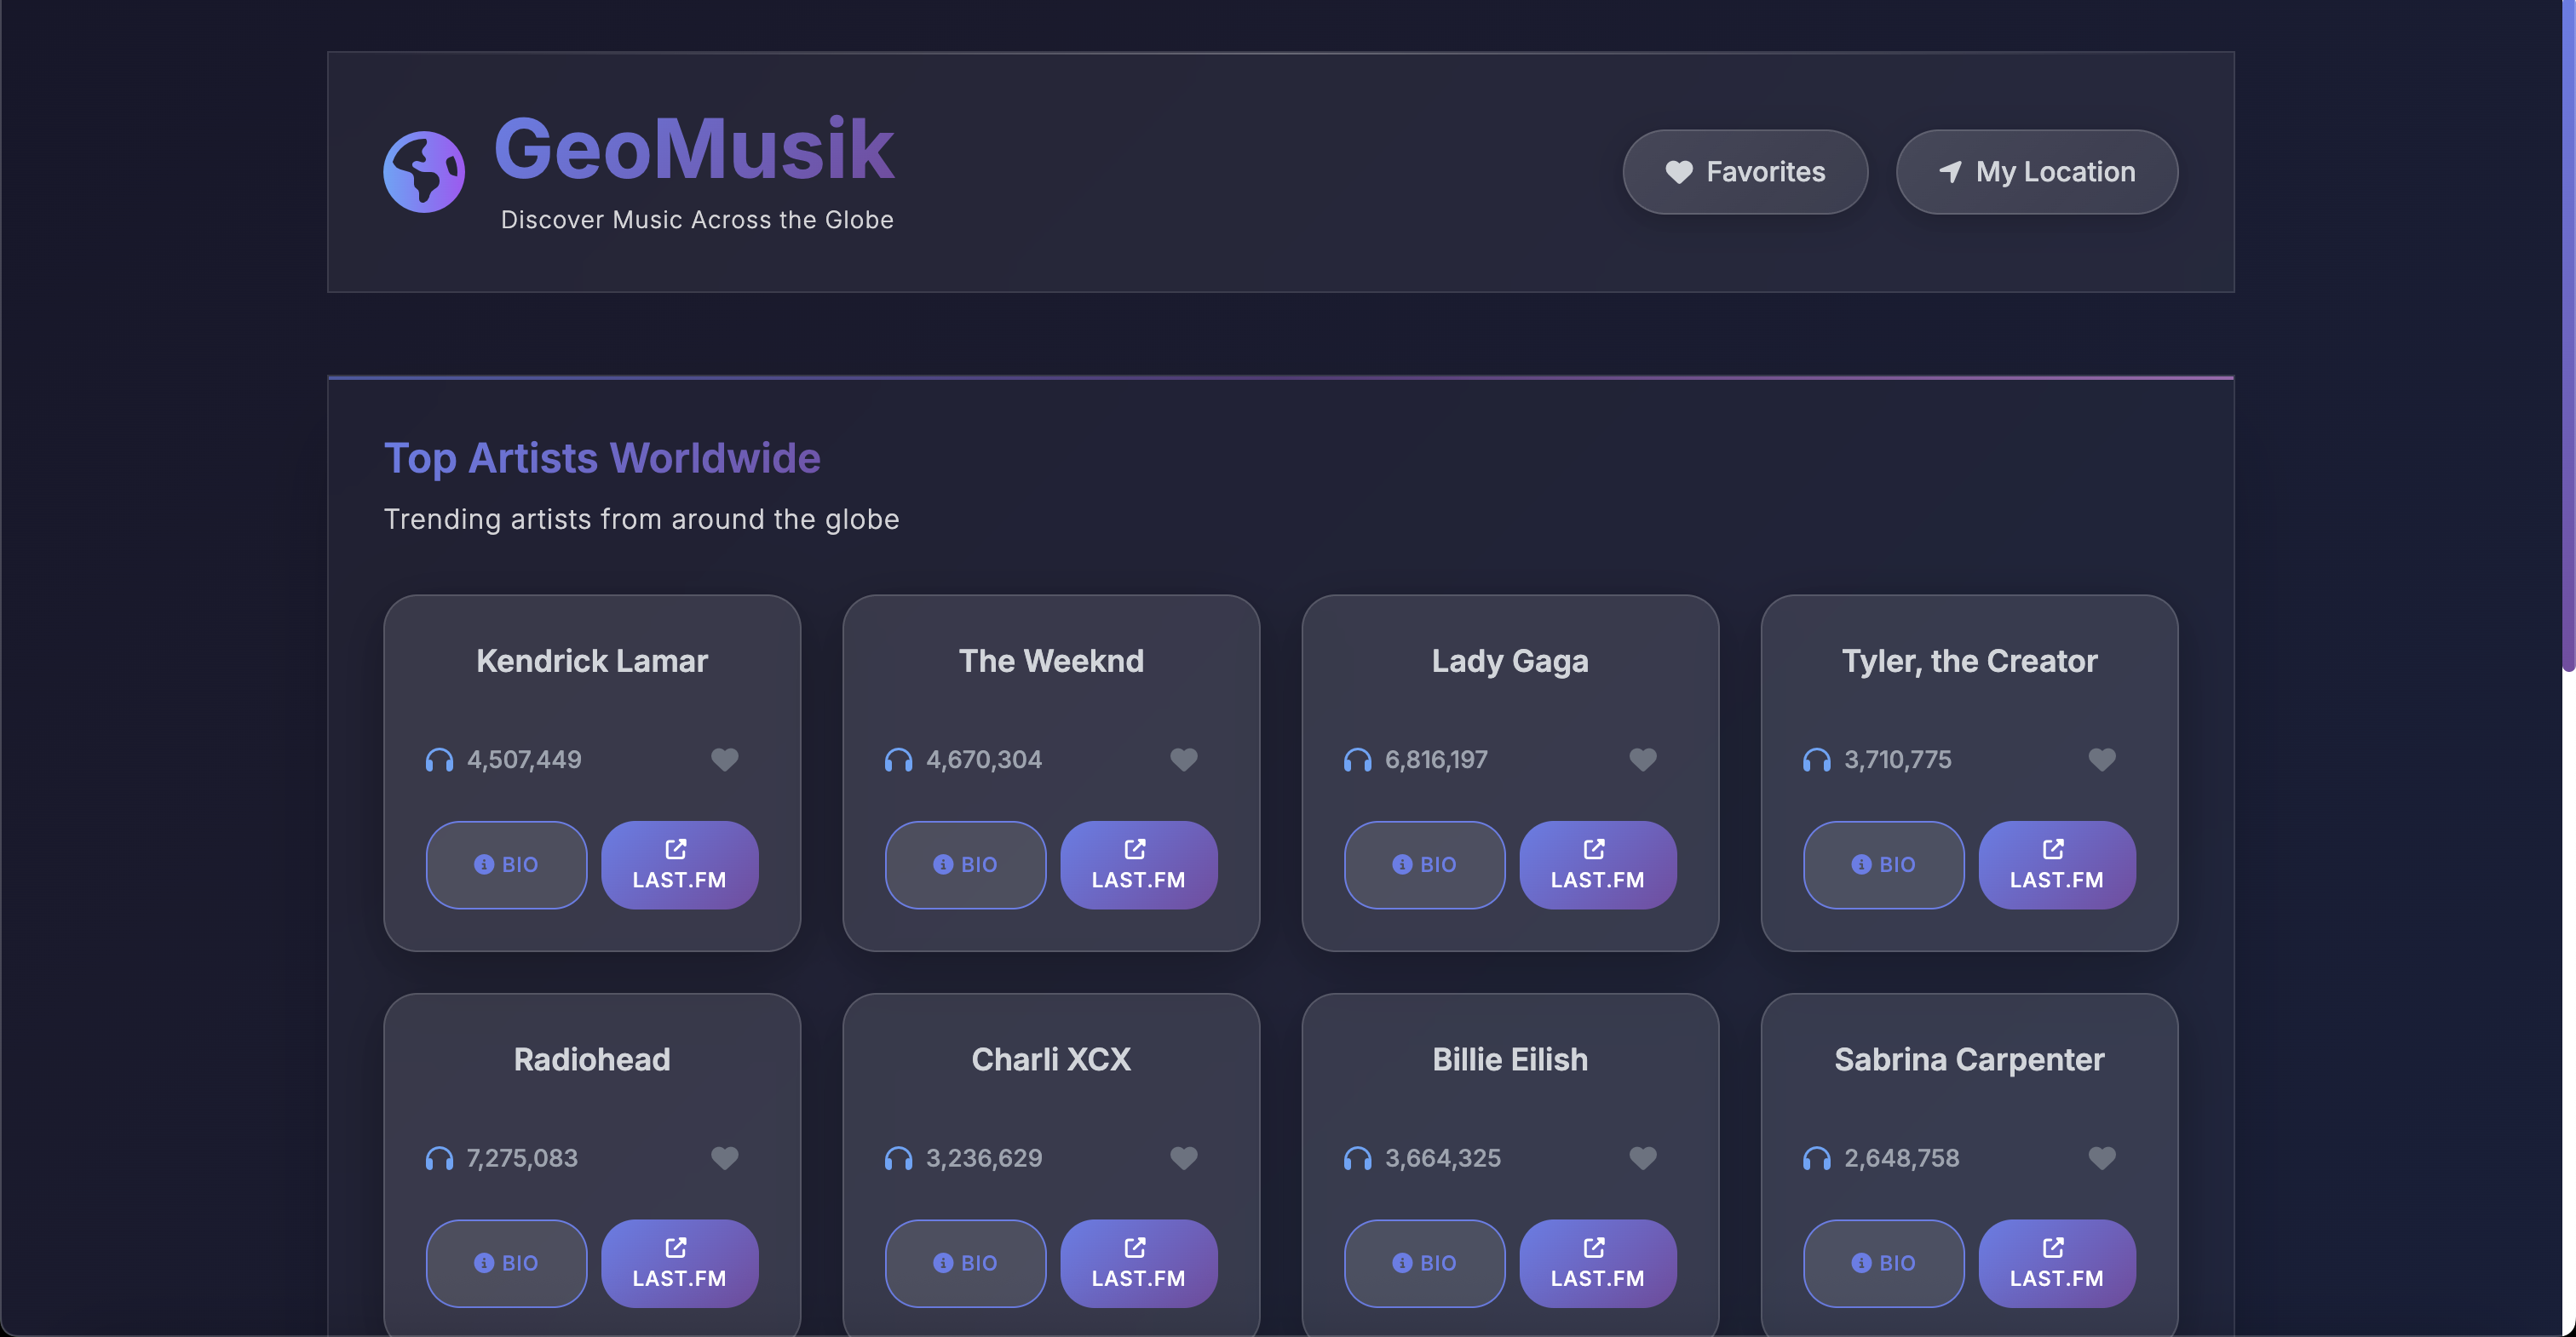Image resolution: width=2576 pixels, height=1337 pixels.
Task: Open The Weeknd on Last.fm
Action: tap(1138, 864)
